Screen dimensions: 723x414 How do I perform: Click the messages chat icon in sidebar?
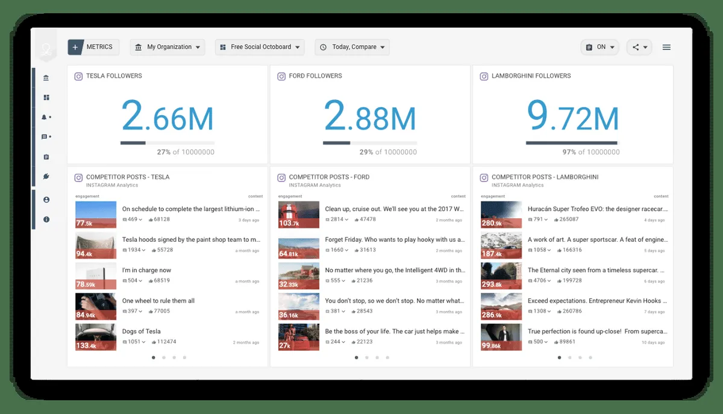tap(45, 137)
